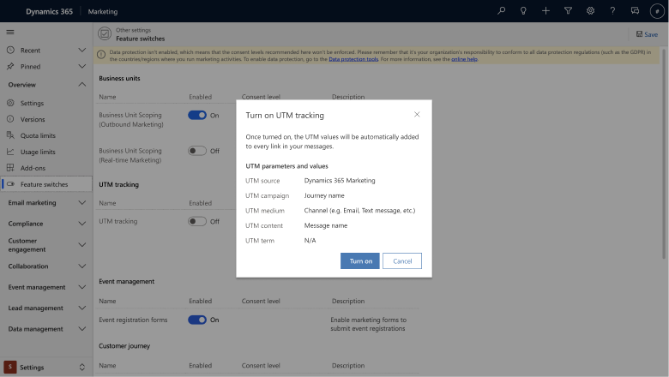Click the plus icon to create new record

pyautogui.click(x=546, y=11)
